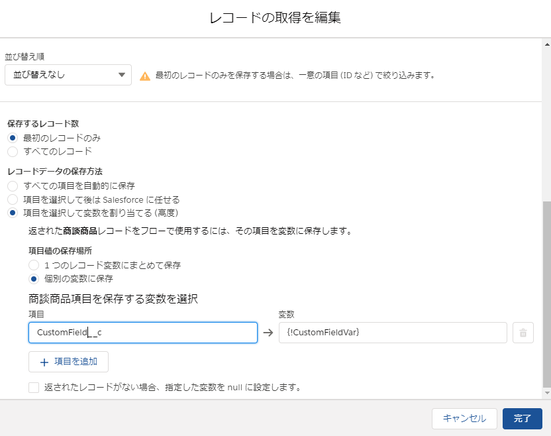Choose すべての項目を自動的に保存 option
The image size is (551, 436).
pyautogui.click(x=13, y=186)
